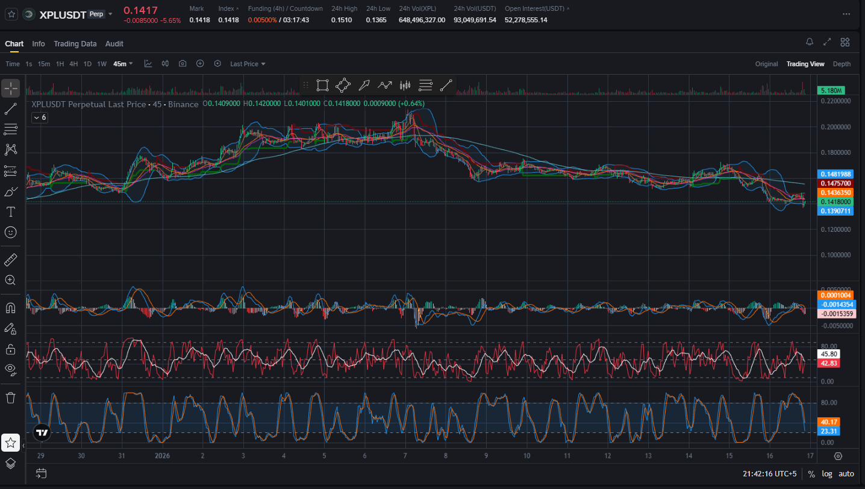Image resolution: width=865 pixels, height=489 pixels.
Task: Select the Text annotation tool
Action: click(10, 211)
